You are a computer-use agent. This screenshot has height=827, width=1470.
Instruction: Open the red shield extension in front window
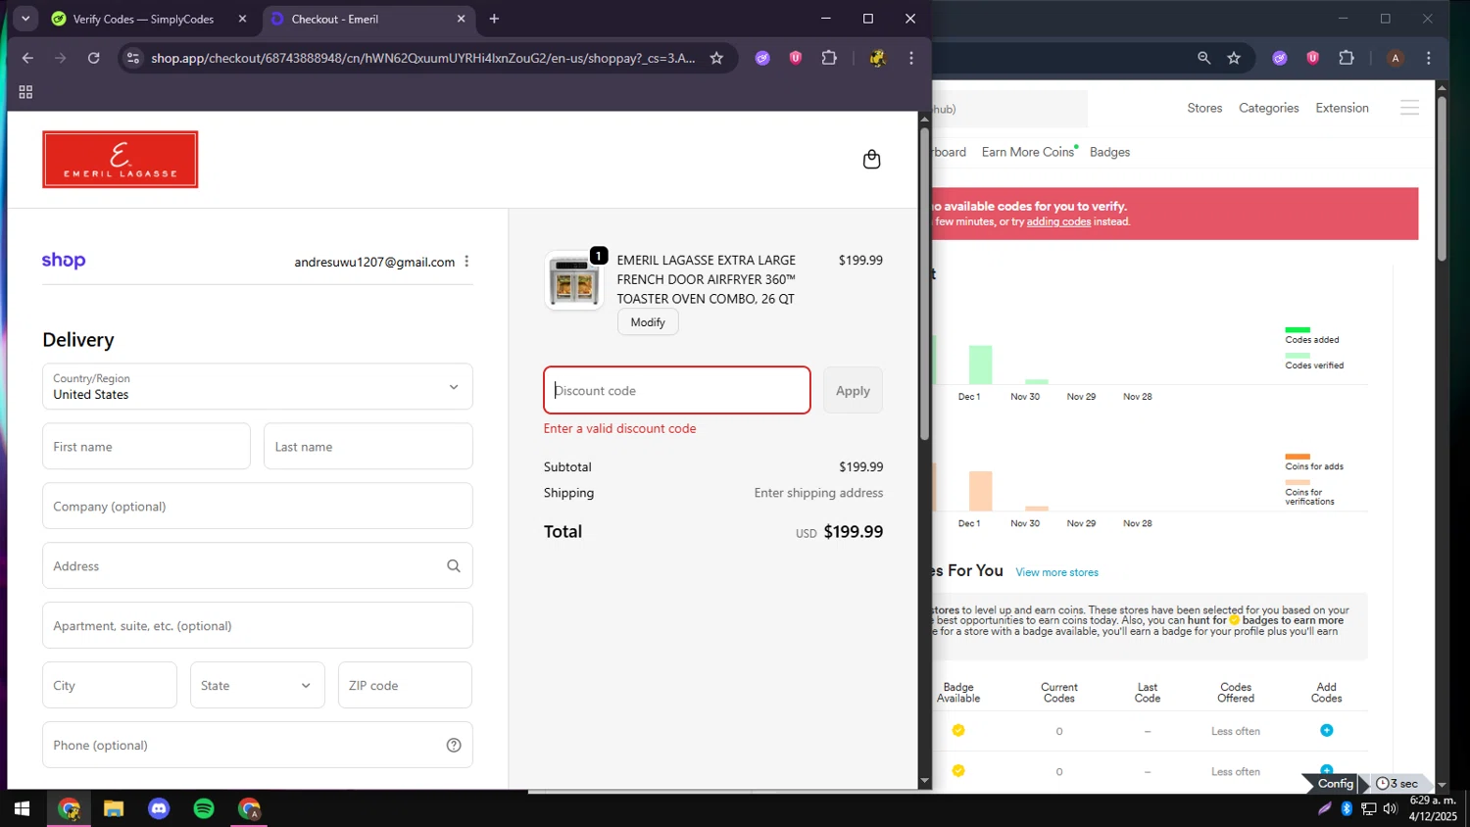tap(796, 58)
